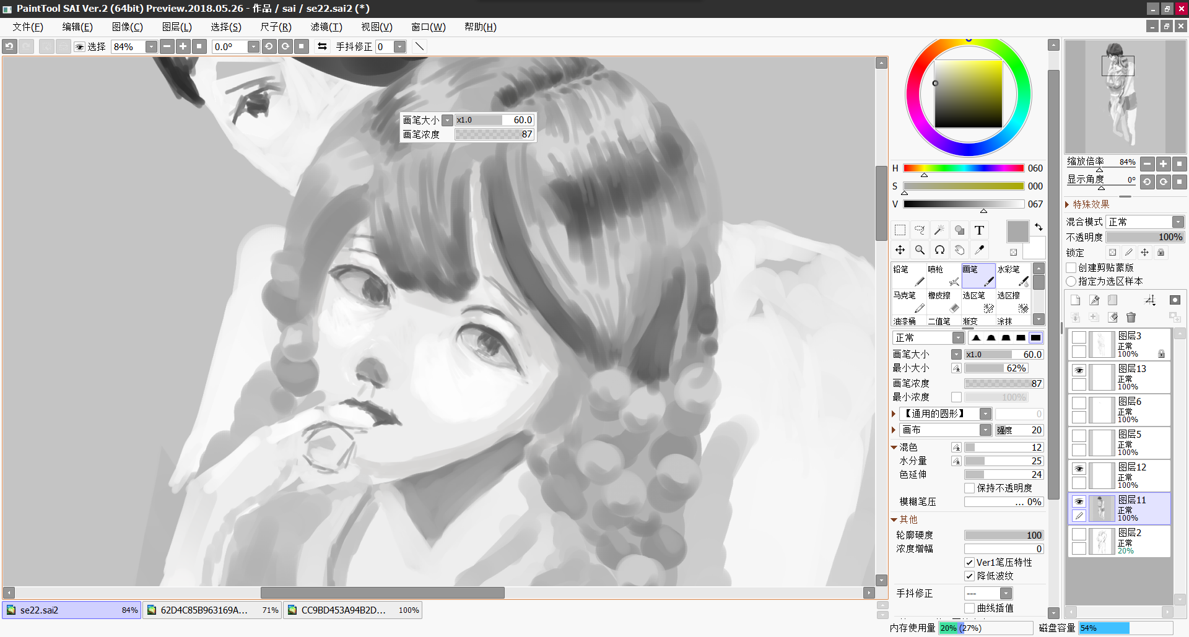
Task: Open the 图层(L) menu
Action: tap(177, 27)
